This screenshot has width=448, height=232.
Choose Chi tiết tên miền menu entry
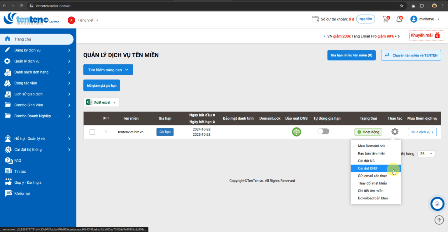click(370, 191)
